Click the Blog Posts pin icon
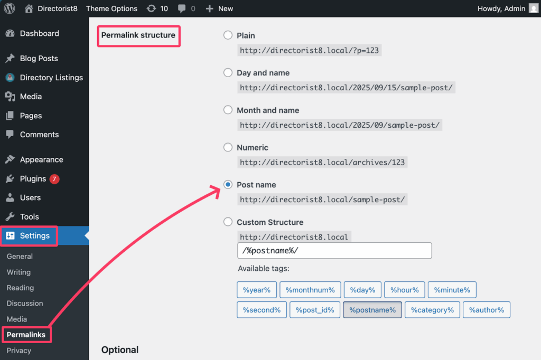The image size is (541, 360). click(x=10, y=58)
